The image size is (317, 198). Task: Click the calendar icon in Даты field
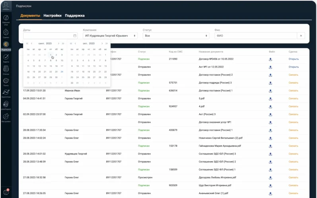point(75,35)
